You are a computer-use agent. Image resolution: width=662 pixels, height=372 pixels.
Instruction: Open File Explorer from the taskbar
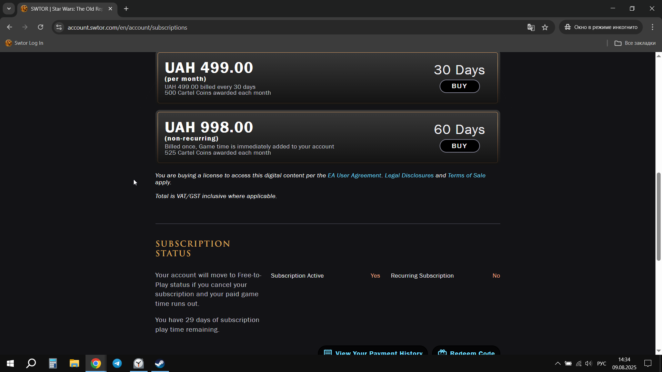pyautogui.click(x=74, y=363)
